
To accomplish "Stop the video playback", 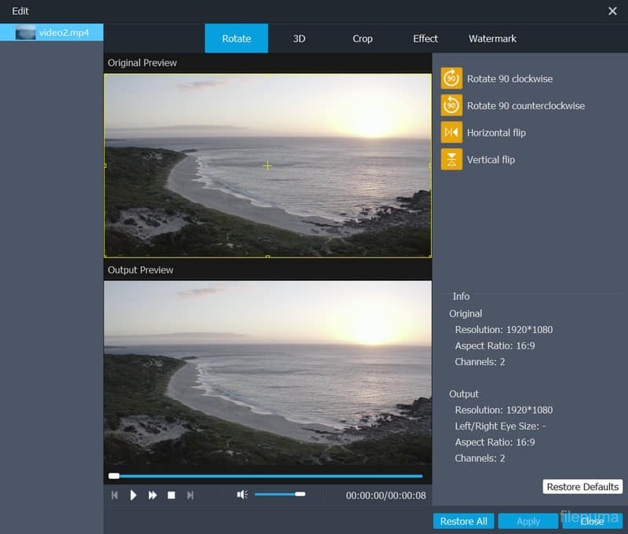I will pos(171,495).
